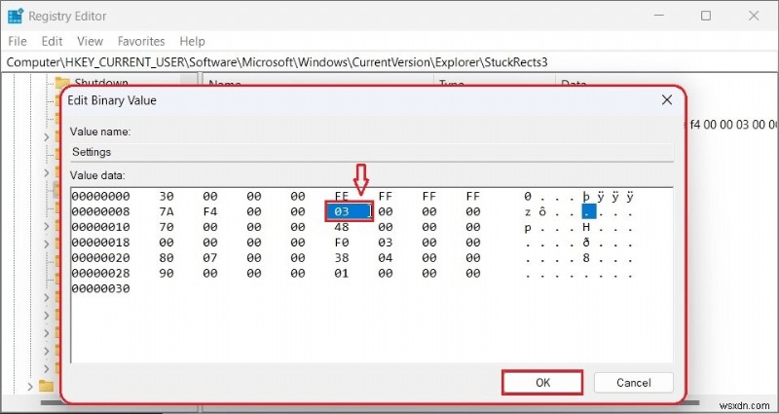The image size is (779, 414).
Task: Select byte F0 in row 00000018
Action: (x=342, y=243)
